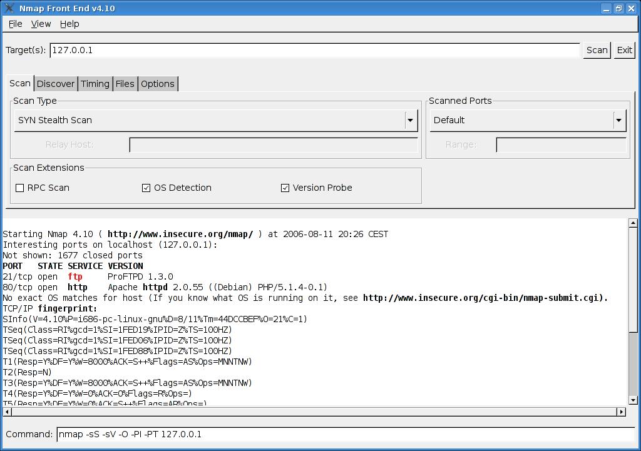The height and width of the screenshot is (451, 641).
Task: Switch to the Options tab
Action: (157, 84)
